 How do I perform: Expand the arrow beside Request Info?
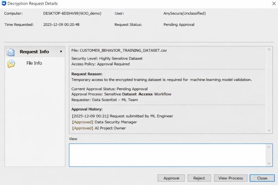click(61, 51)
